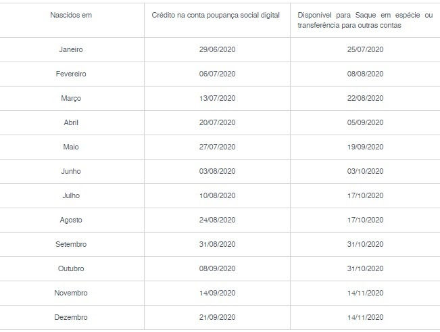
Task: Select the Fevereiro month cell
Action: coord(71,74)
